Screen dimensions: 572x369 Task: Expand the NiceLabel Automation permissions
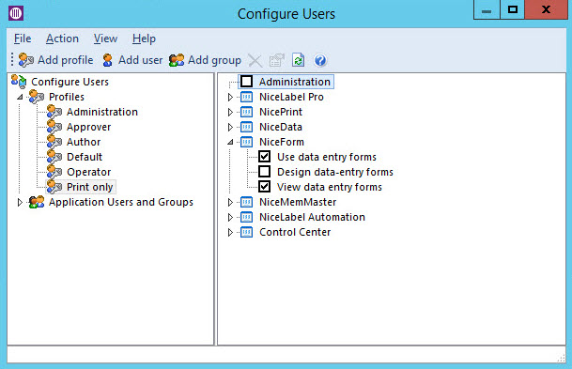pos(230,217)
